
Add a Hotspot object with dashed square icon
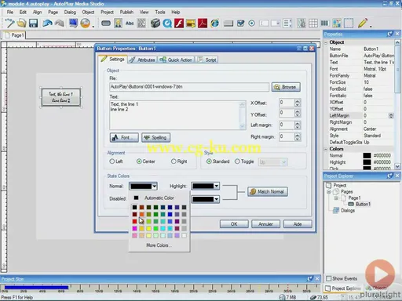349,24
